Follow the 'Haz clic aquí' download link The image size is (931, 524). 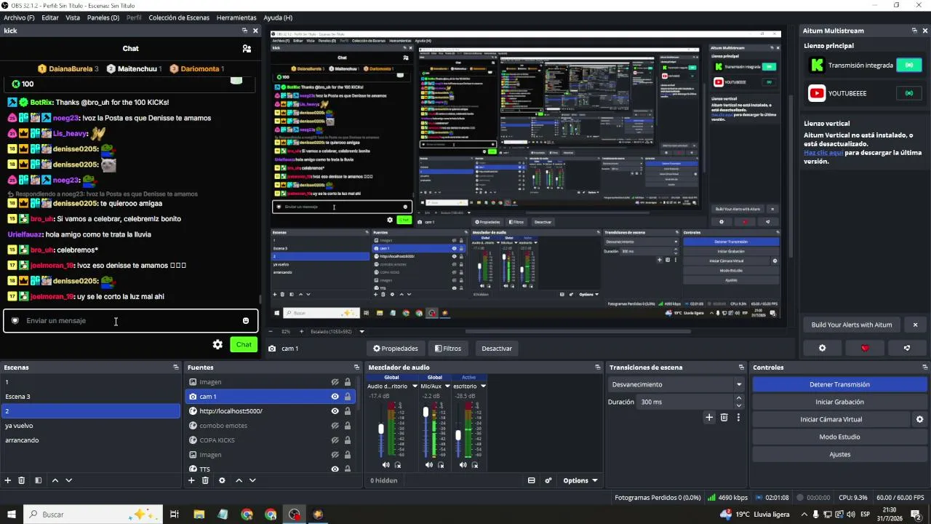tap(823, 153)
